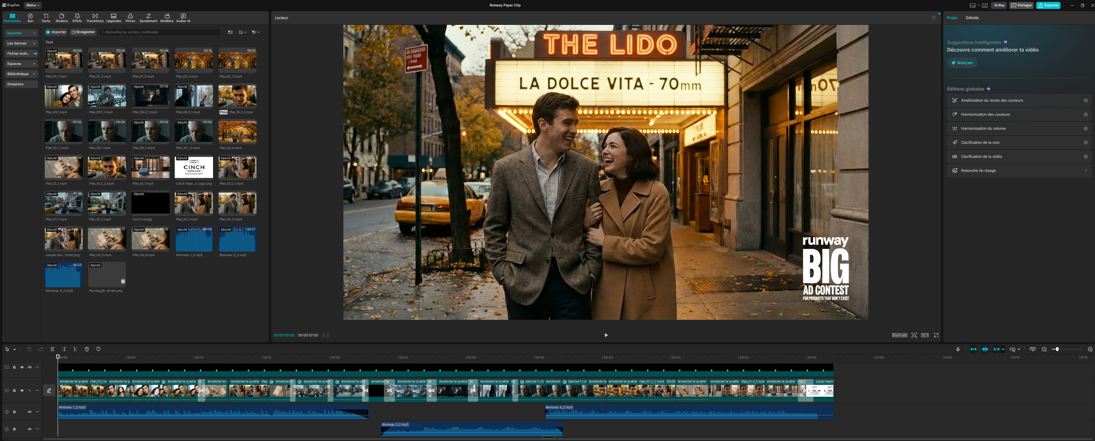
Task: Delete selected clip with trash icon
Action: coord(87,349)
